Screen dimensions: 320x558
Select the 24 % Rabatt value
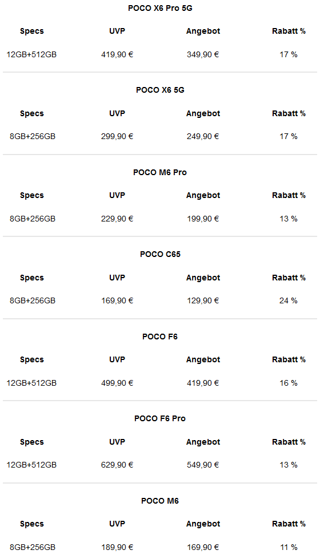click(289, 300)
